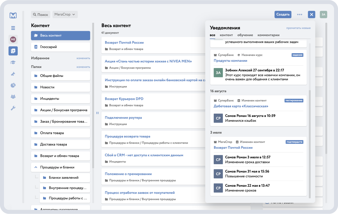Switch to the все notifications tab
The image size is (338, 214).
point(213,35)
